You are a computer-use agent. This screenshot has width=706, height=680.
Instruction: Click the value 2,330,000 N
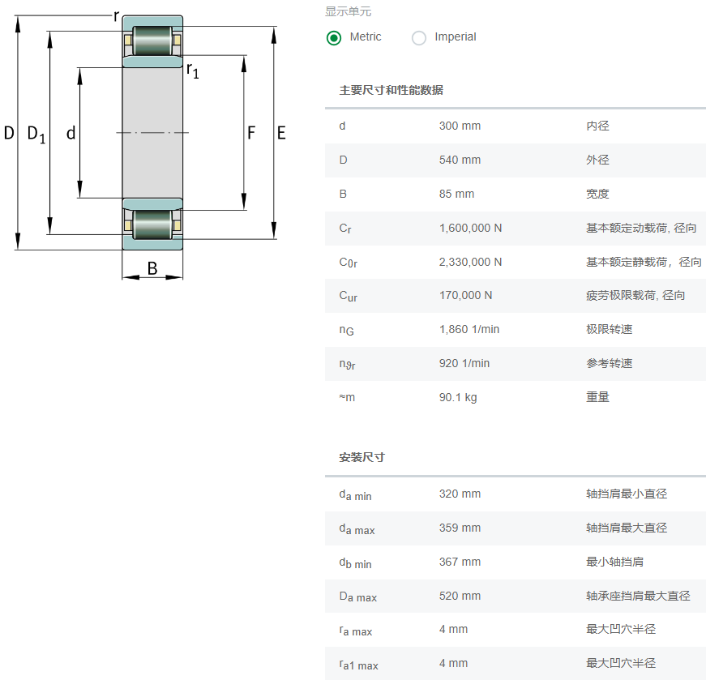pyautogui.click(x=470, y=262)
